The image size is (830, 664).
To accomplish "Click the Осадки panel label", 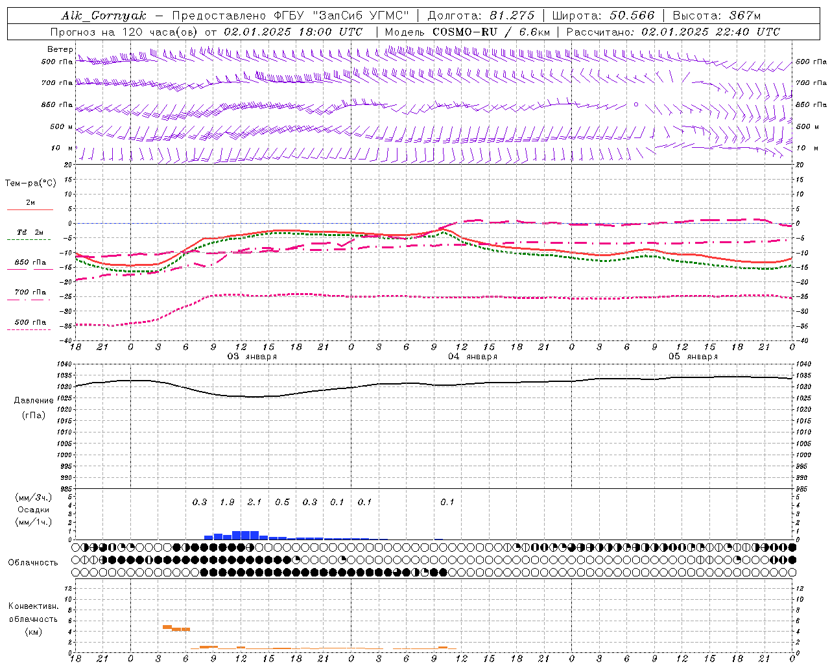I will pyautogui.click(x=34, y=510).
